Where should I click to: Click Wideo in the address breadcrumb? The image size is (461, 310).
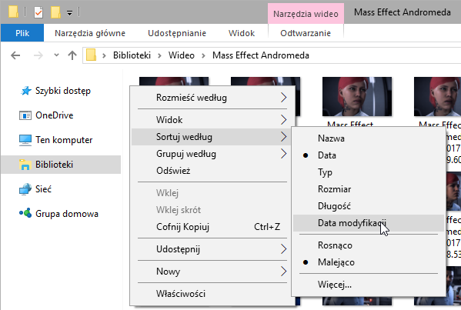(x=182, y=55)
